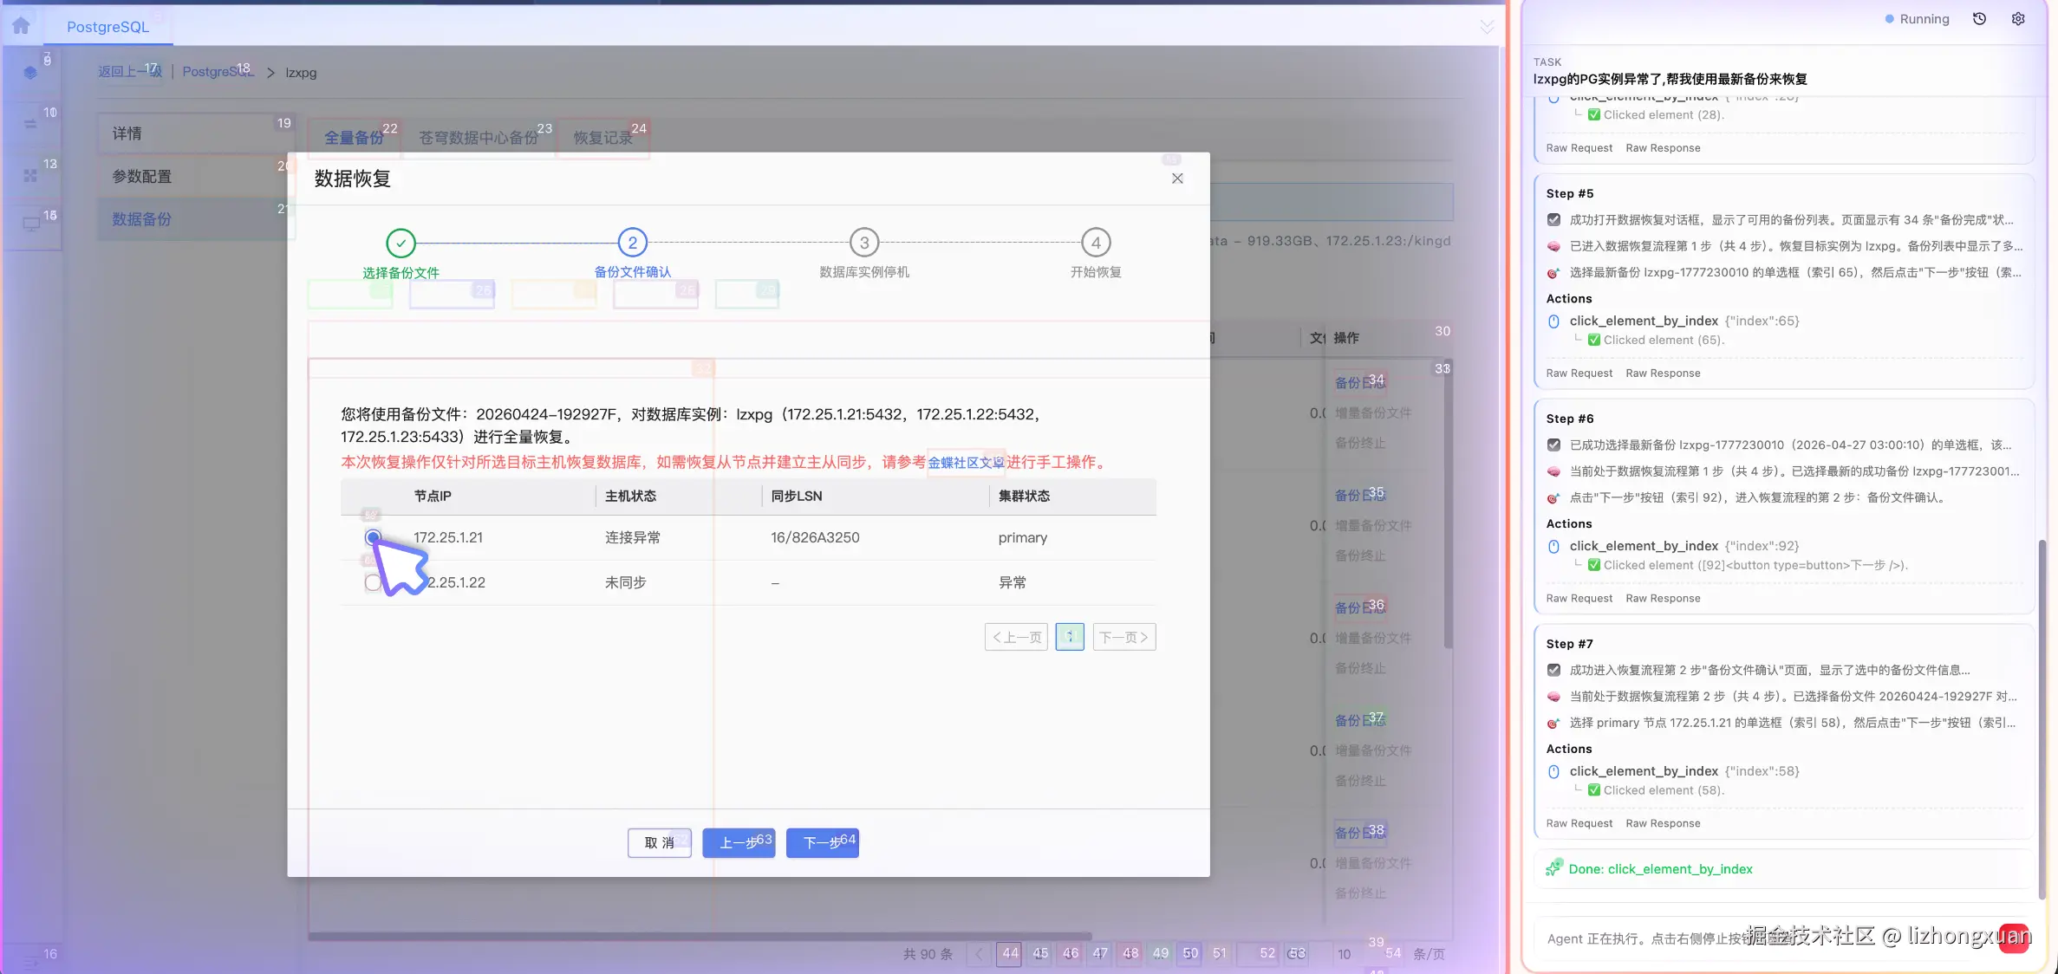Open the 金蝶社区文章 link
2058x974 pixels.
pyautogui.click(x=966, y=463)
